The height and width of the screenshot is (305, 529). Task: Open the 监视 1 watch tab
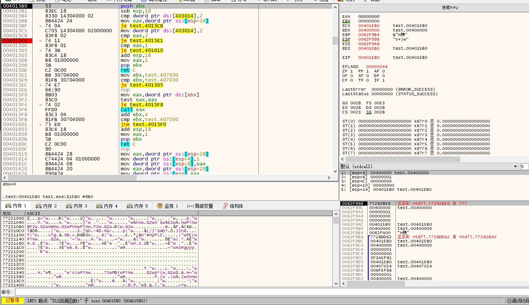(x=168, y=206)
